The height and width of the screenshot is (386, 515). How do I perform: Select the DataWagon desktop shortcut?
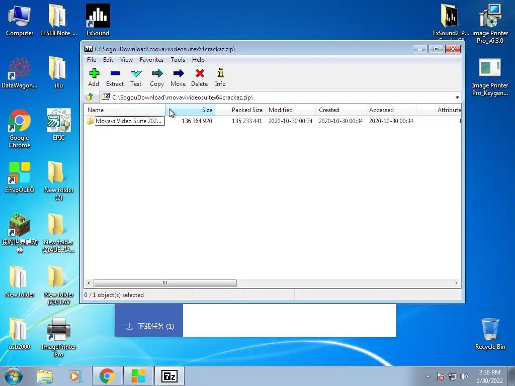[20, 73]
